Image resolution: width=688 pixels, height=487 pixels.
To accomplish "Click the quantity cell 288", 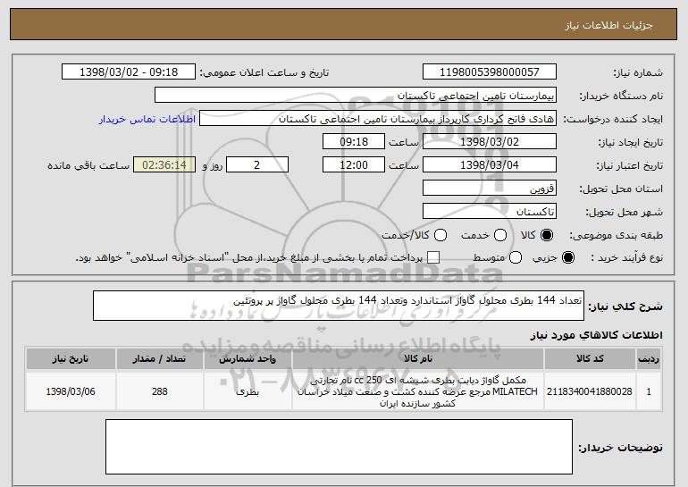I will [x=160, y=391].
